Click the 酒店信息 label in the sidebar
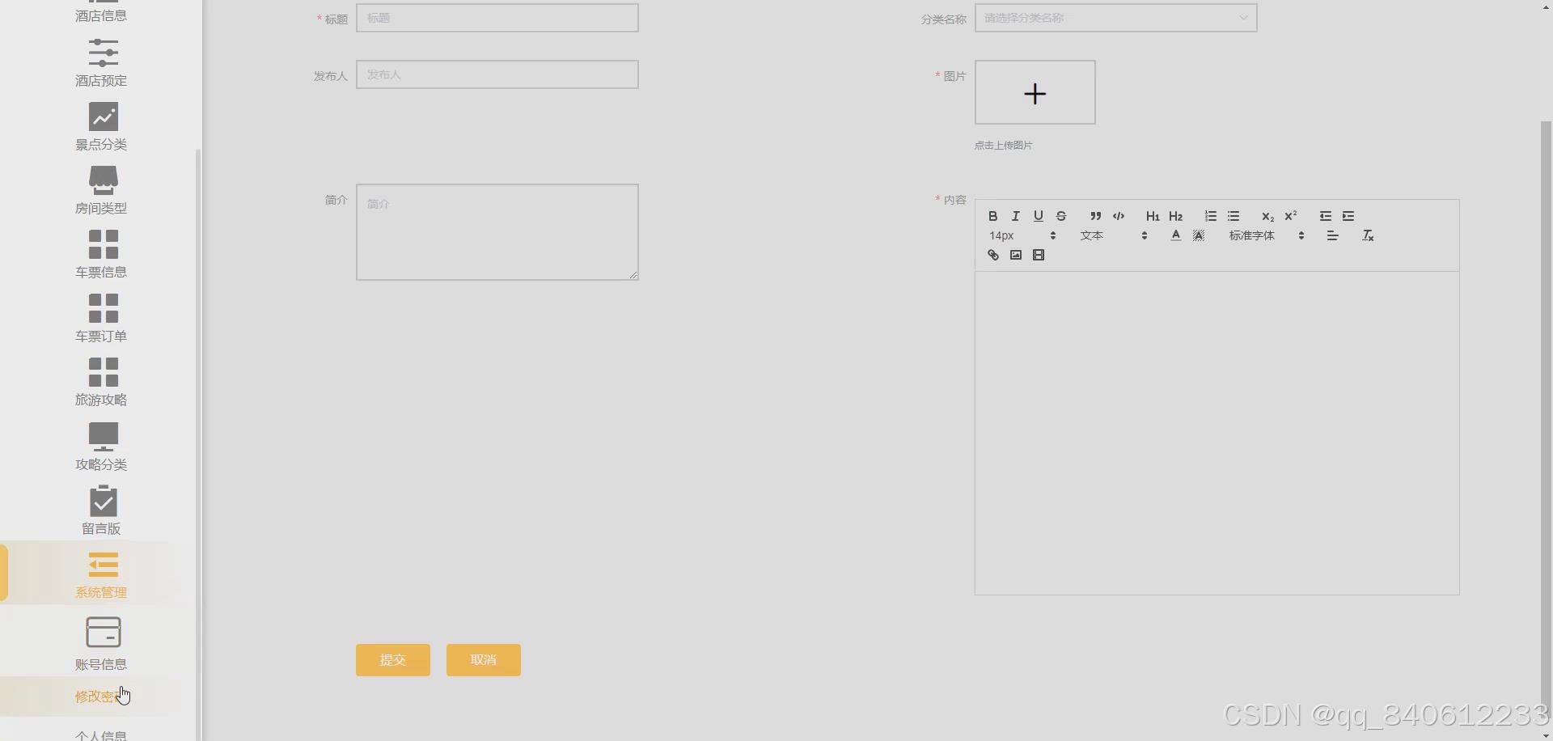The height and width of the screenshot is (741, 1553). (101, 15)
